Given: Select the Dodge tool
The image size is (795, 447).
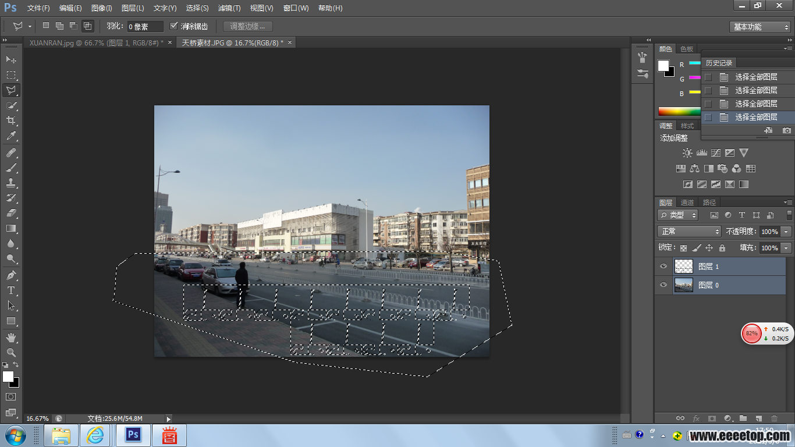Looking at the screenshot, I should 11,258.
